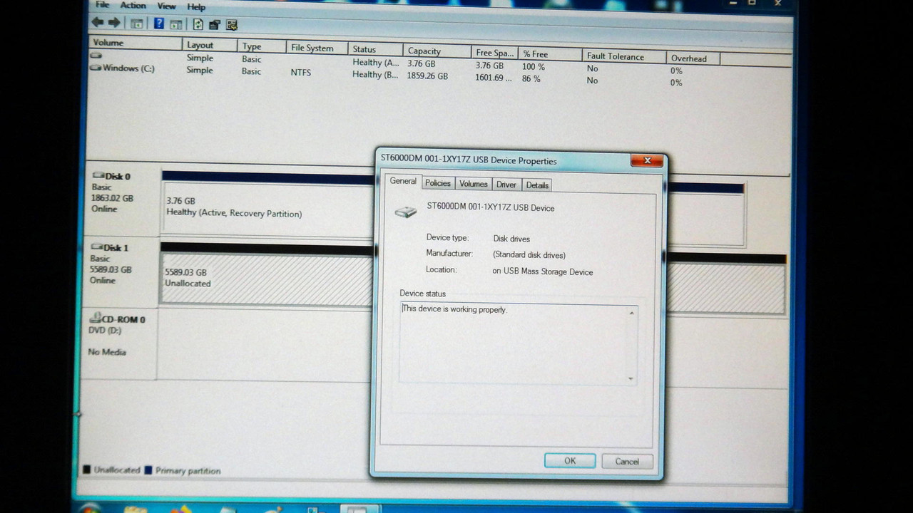The image size is (913, 513).
Task: Sort by the Status column header
Action: pyautogui.click(x=375, y=49)
